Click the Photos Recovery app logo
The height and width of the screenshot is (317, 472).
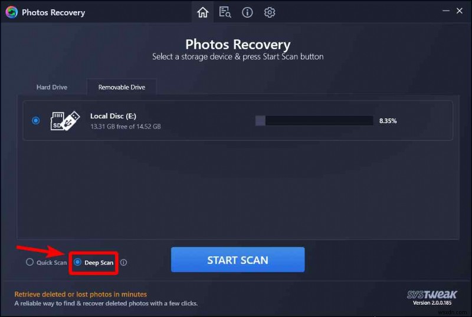11,12
